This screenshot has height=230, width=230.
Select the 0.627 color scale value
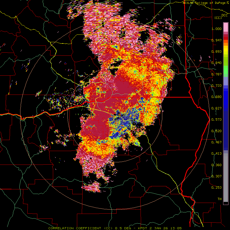pos(216,108)
